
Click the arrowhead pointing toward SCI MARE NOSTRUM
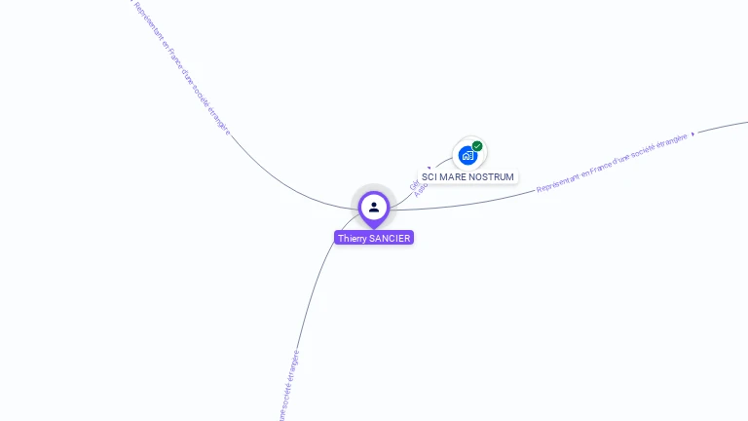(x=429, y=168)
